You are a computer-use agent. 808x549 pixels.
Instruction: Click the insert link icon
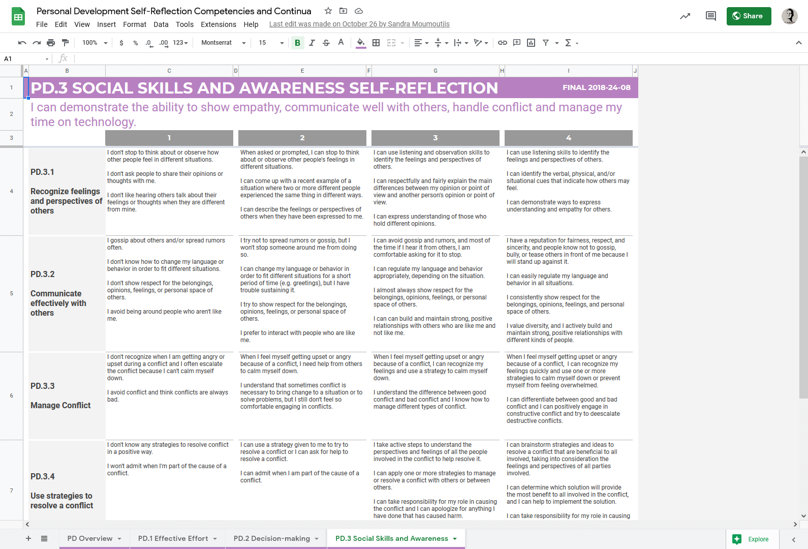[502, 43]
